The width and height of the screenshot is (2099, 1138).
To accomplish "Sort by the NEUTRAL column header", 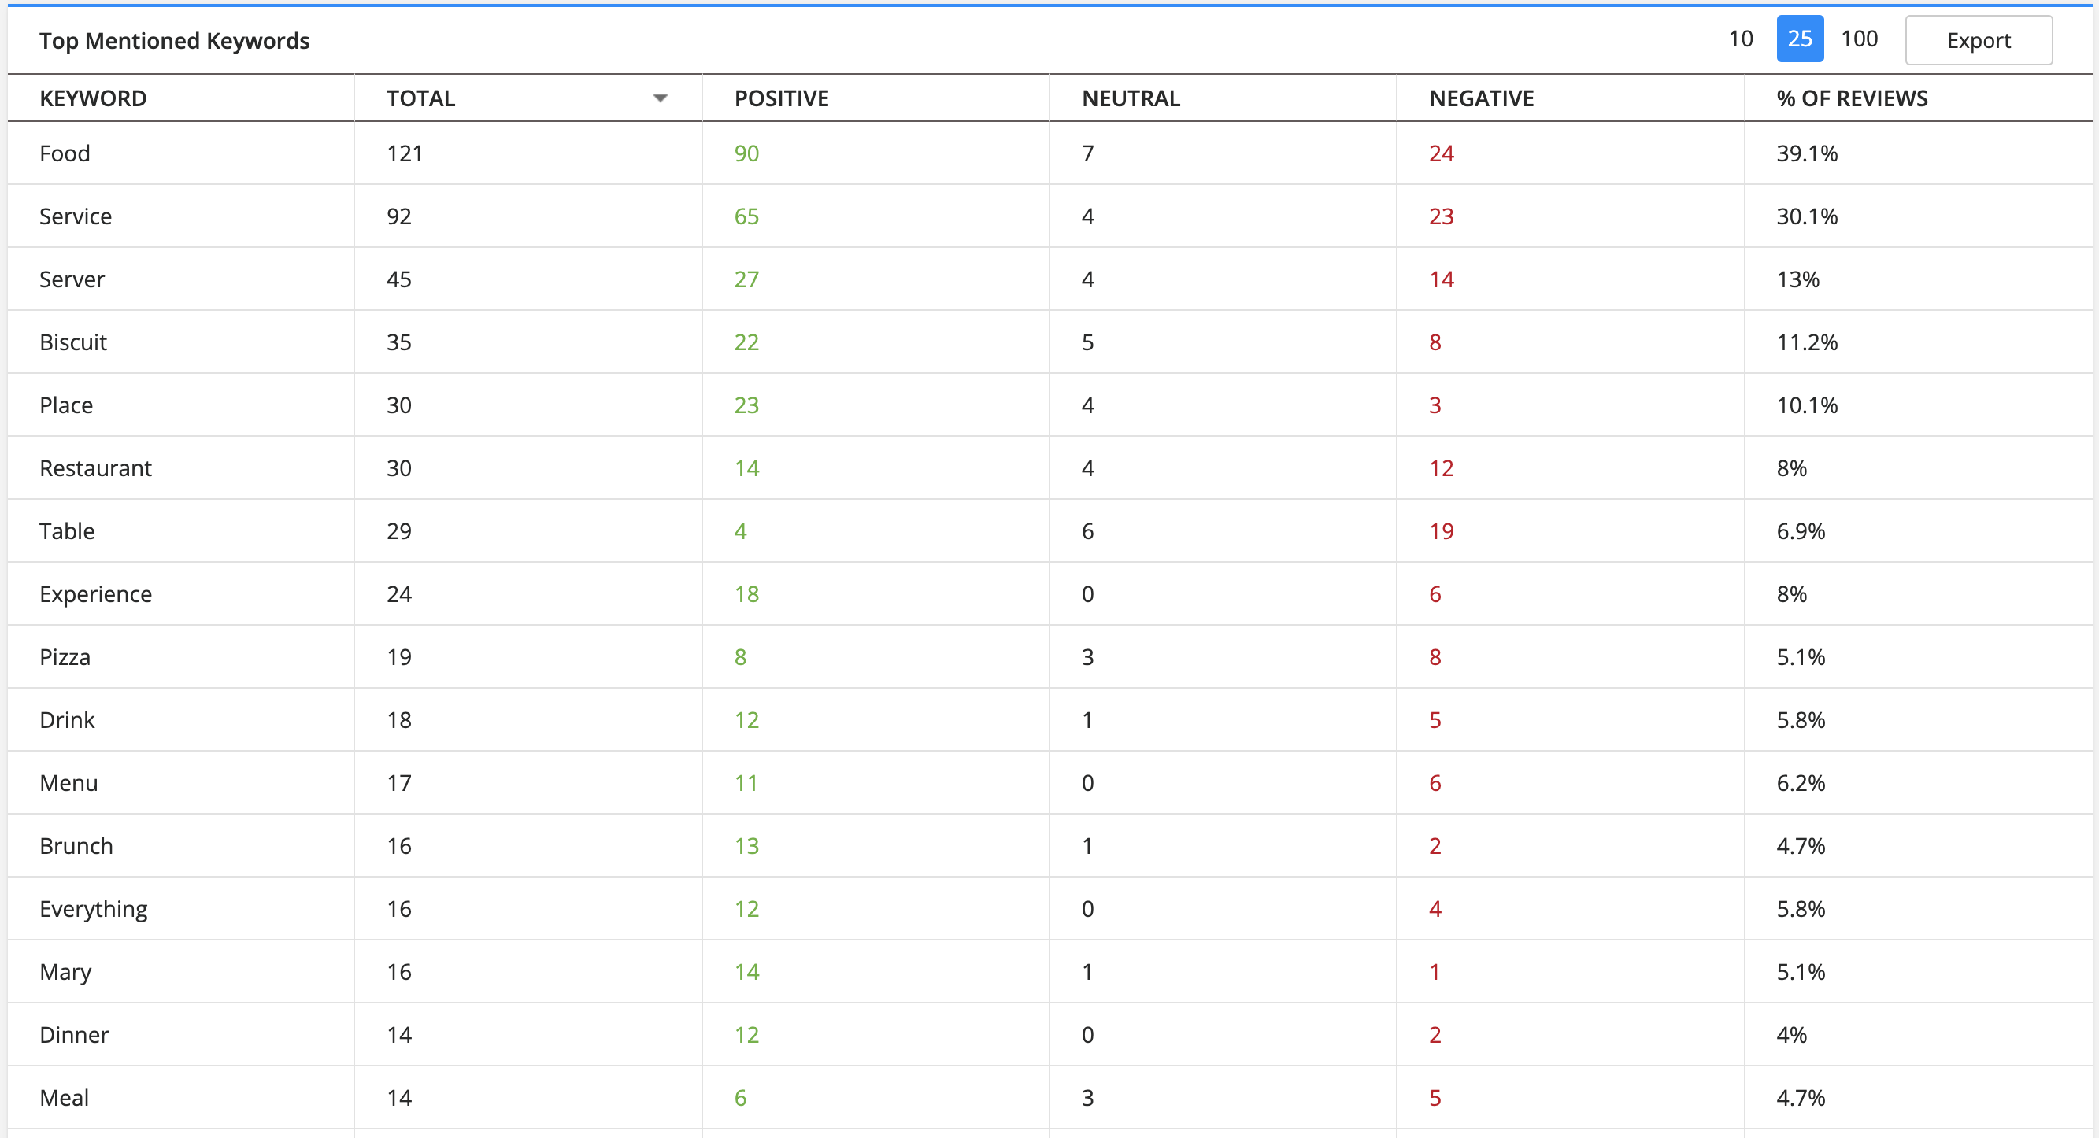I will click(x=1131, y=98).
